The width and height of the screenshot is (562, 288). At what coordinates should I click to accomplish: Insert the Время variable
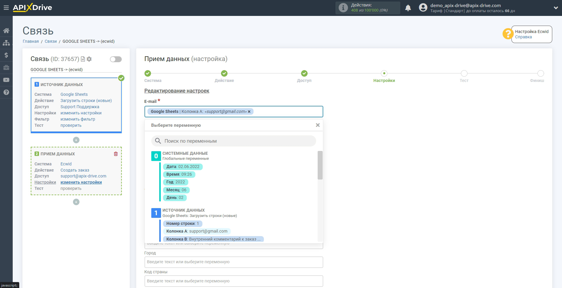(179, 174)
